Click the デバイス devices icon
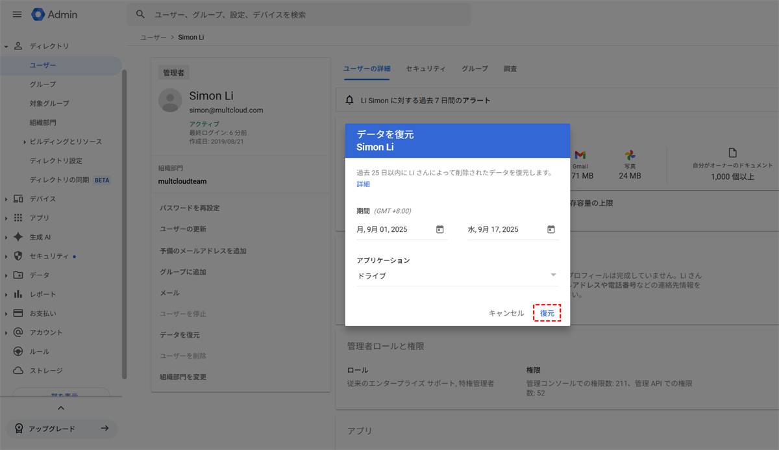Viewport: 779px width, 450px height. (18, 199)
